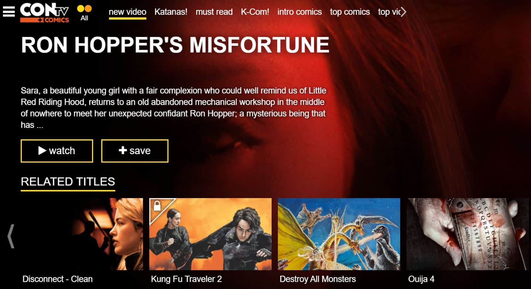
Task: Go to the top comics tab
Action: pos(350,12)
